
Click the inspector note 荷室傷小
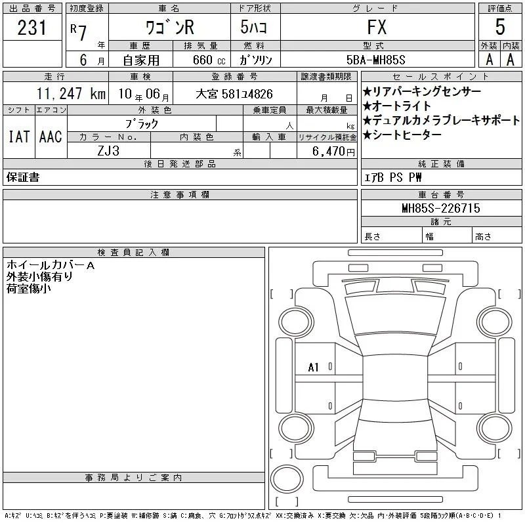[x=28, y=288]
